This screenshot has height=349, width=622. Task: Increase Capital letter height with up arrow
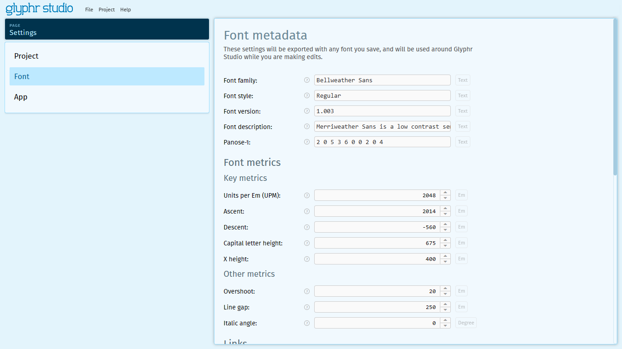[445, 240]
